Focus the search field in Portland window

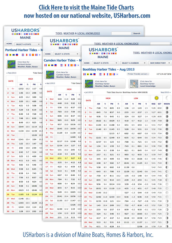[x=121, y=33]
